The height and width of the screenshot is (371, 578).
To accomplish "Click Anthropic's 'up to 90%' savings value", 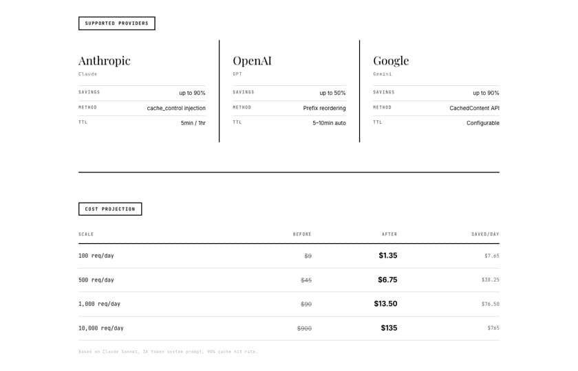I will 192,93.
